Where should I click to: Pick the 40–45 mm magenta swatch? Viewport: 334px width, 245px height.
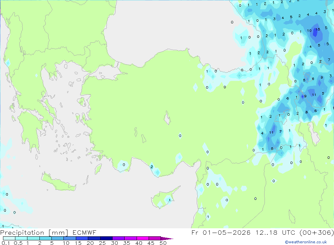point(143,238)
